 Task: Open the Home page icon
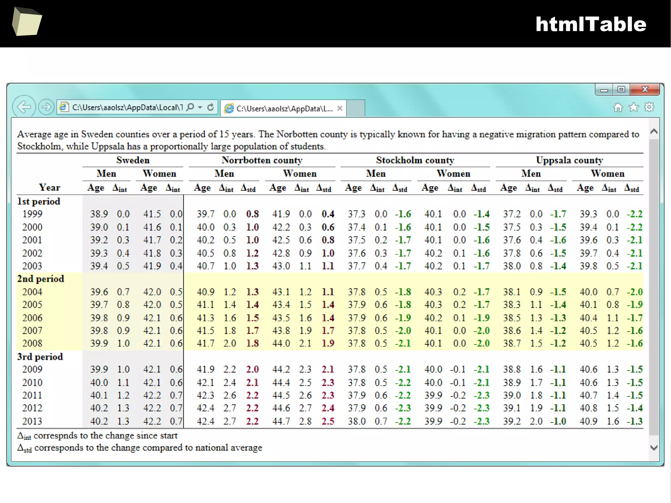[x=618, y=107]
